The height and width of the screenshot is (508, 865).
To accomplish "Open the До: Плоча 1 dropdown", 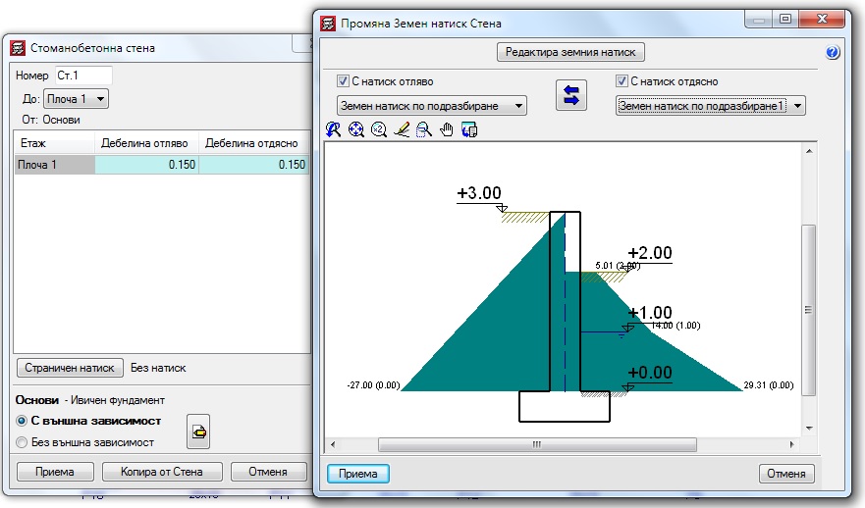I will tap(77, 99).
